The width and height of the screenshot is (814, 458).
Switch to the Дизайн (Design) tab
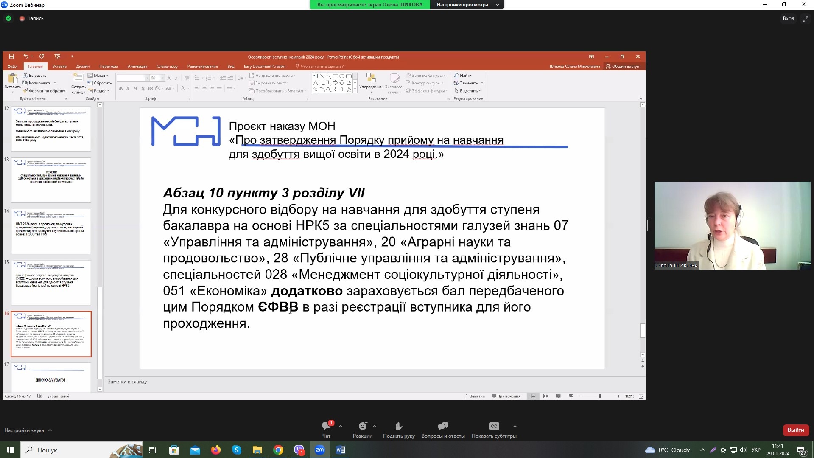click(83, 67)
